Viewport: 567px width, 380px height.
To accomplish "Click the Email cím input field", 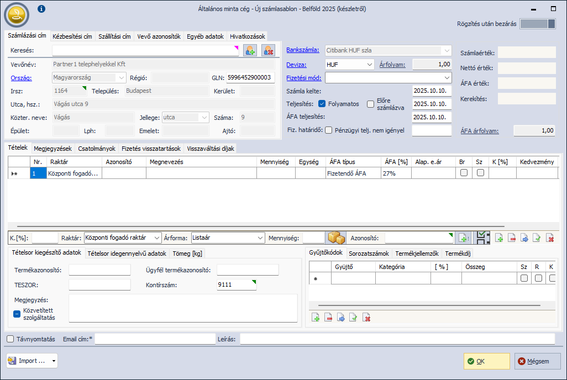I will point(155,339).
